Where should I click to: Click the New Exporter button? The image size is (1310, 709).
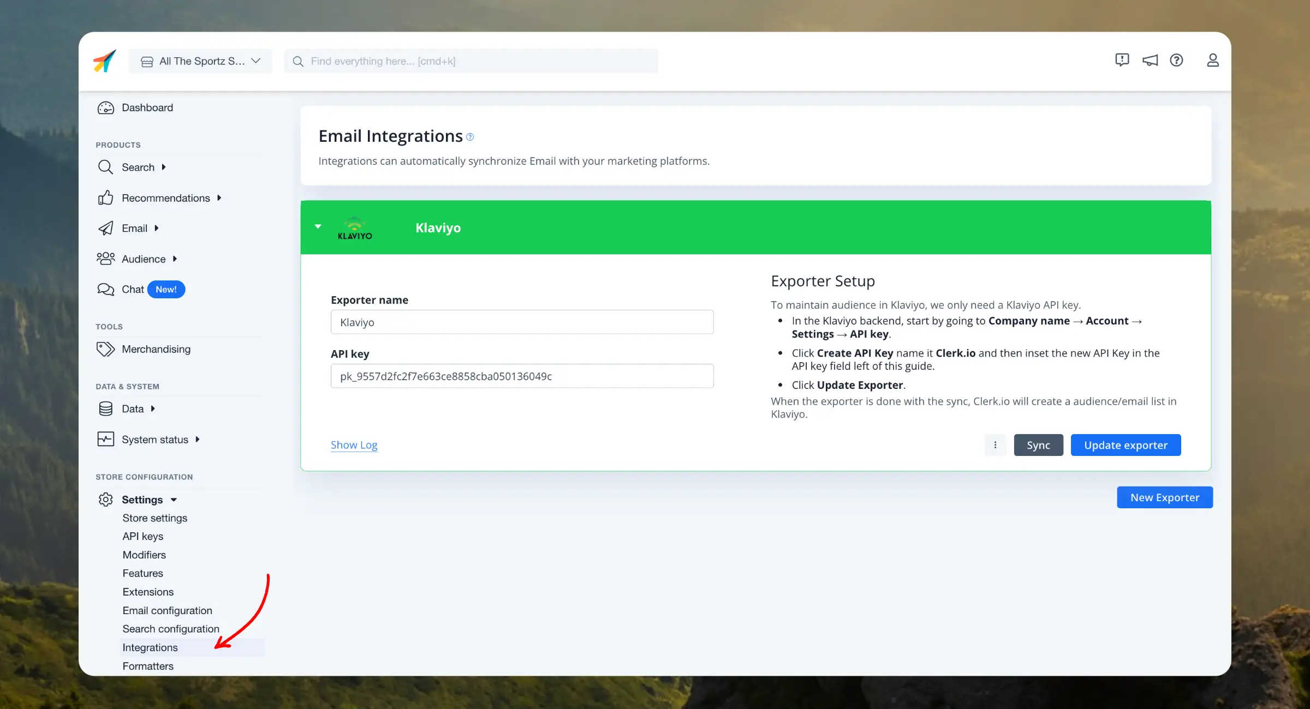(x=1165, y=497)
